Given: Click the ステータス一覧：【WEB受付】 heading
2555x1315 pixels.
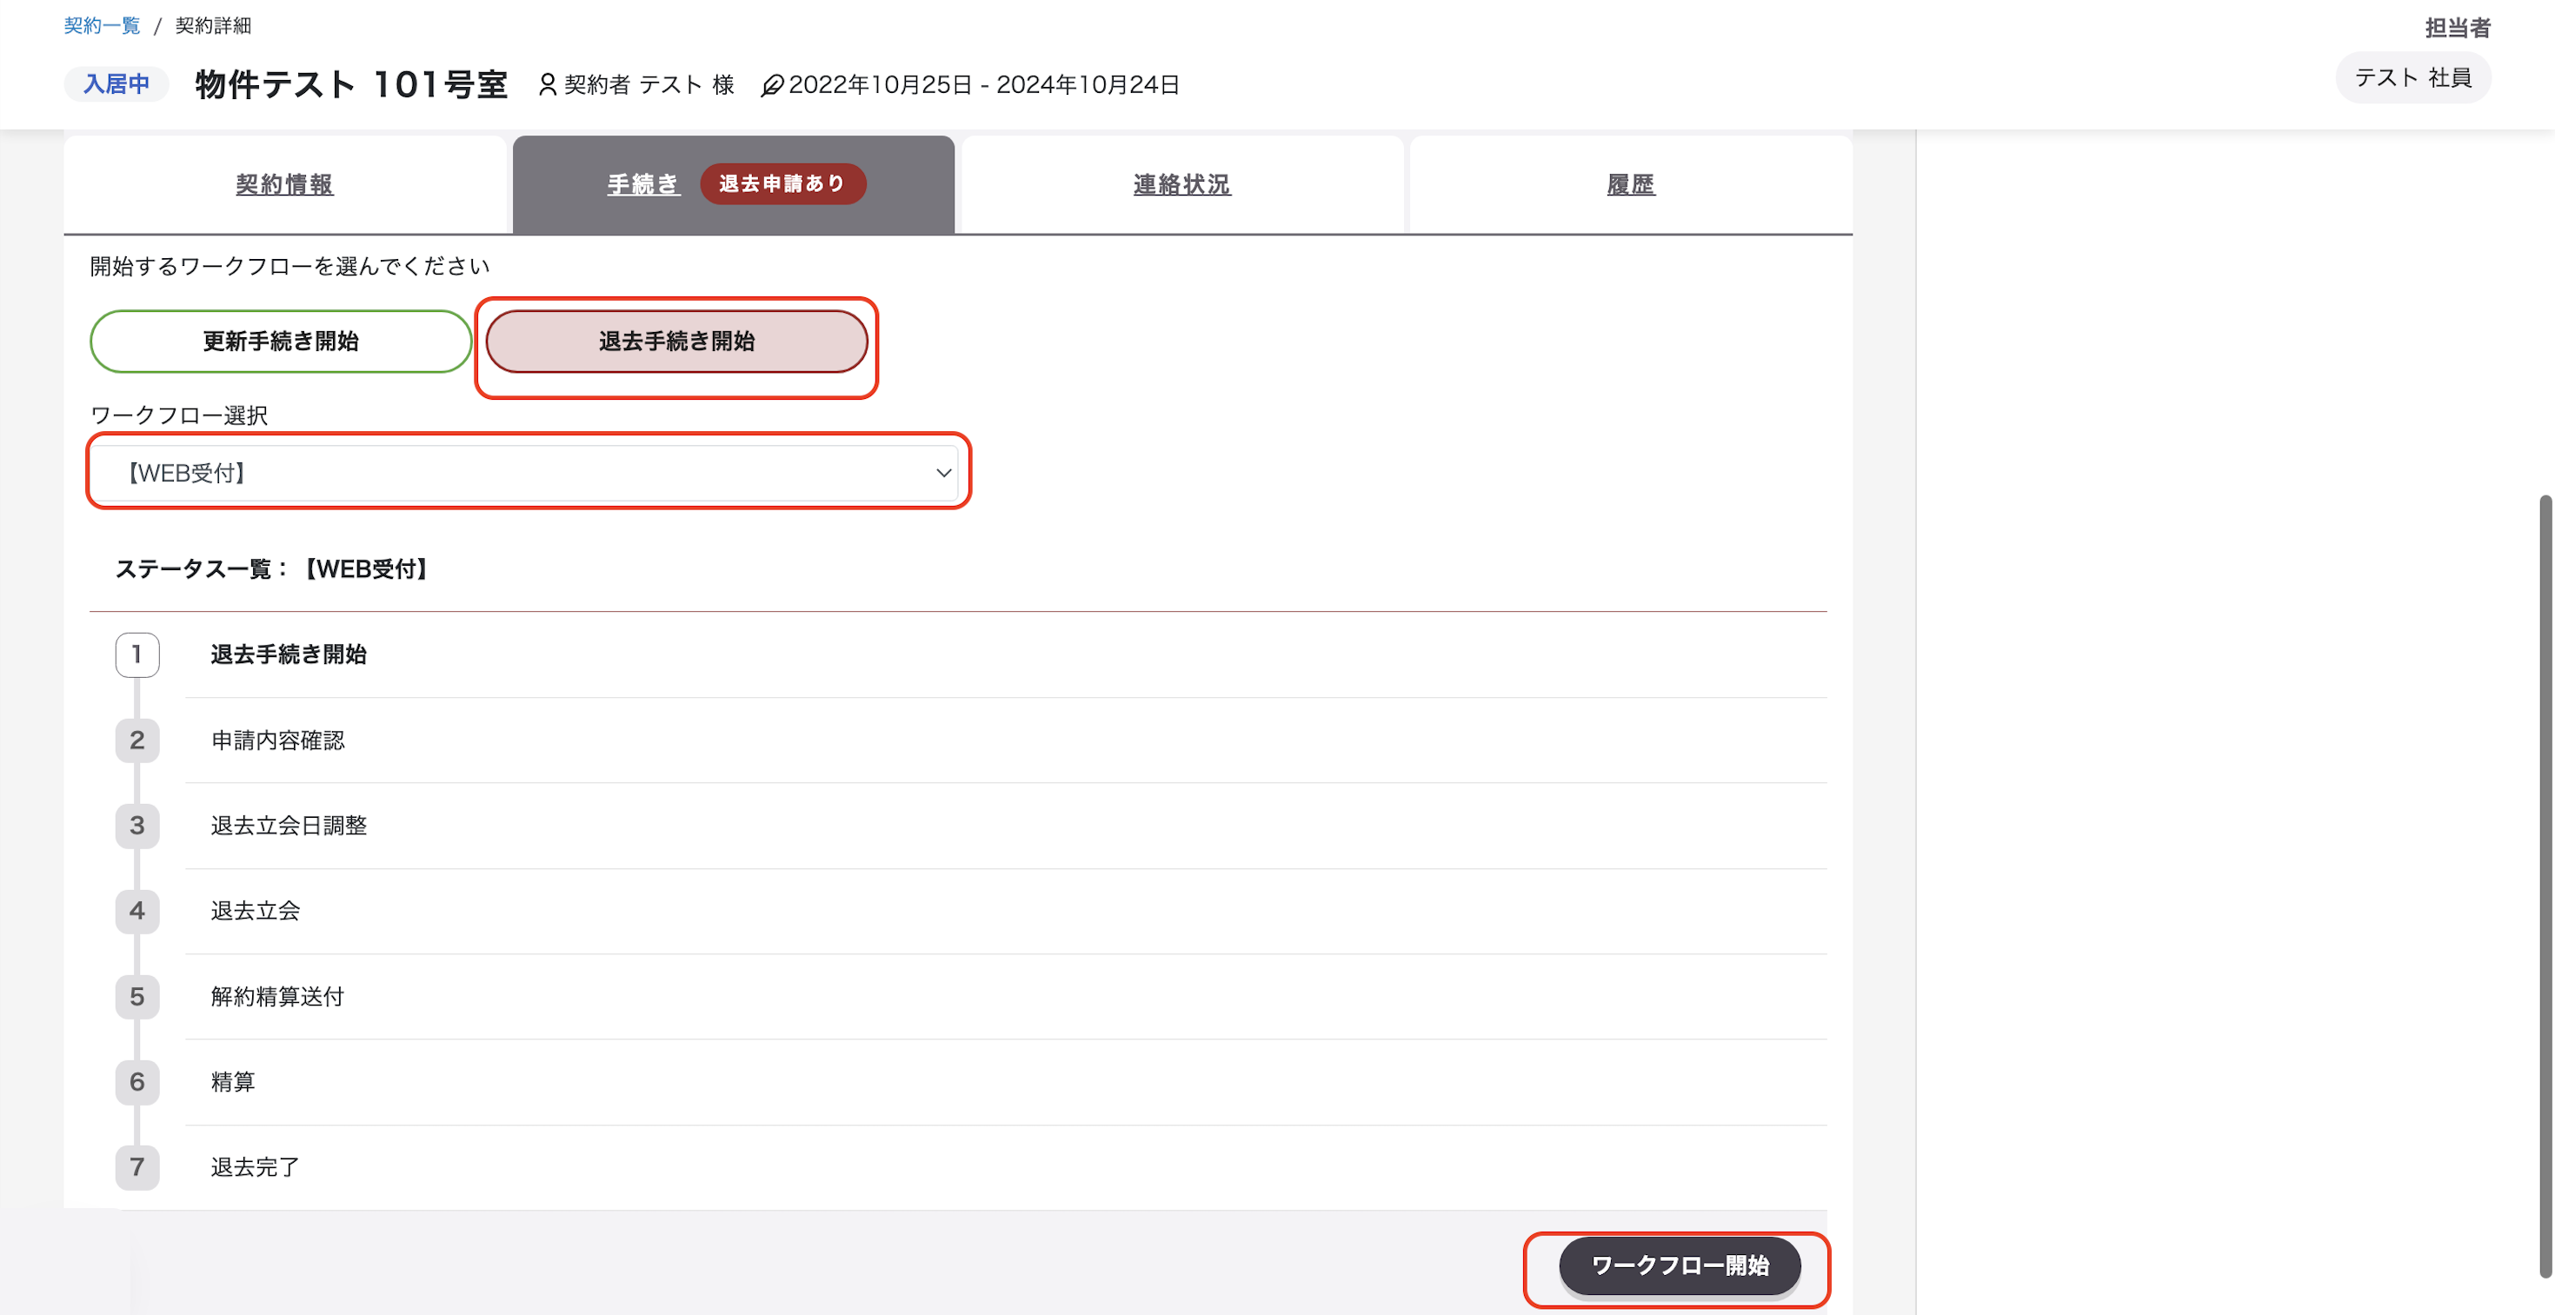Looking at the screenshot, I should coord(272,569).
